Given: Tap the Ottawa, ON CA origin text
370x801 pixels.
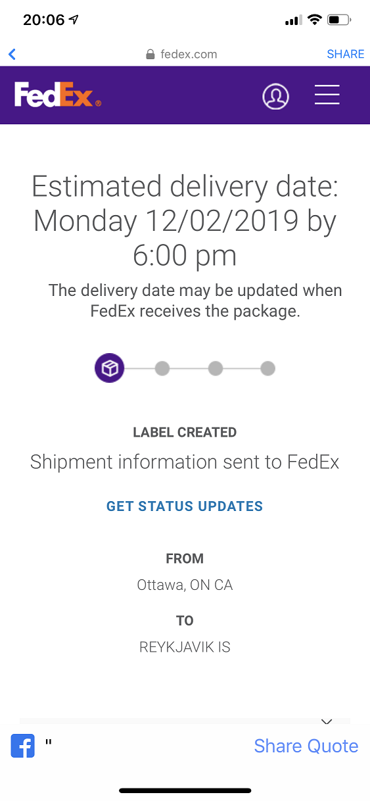Looking at the screenshot, I should pos(185,585).
